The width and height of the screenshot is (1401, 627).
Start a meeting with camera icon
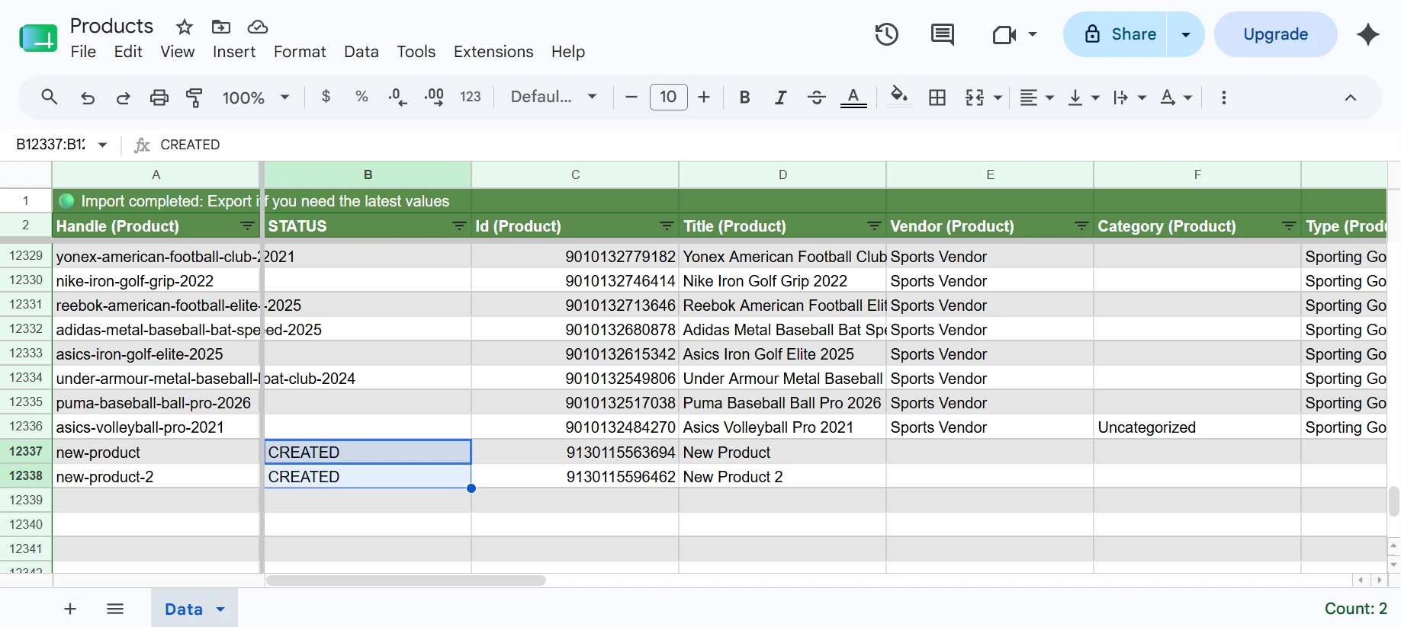(x=1004, y=34)
